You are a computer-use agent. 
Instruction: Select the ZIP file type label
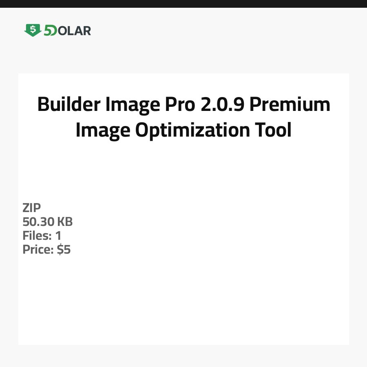pyautogui.click(x=32, y=208)
